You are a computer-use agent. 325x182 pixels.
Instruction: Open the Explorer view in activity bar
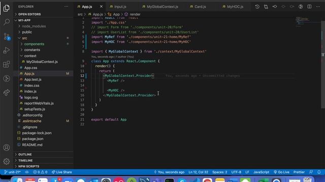click(7, 8)
